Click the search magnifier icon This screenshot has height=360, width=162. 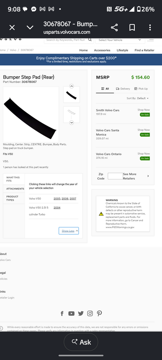[x=90, y=40]
